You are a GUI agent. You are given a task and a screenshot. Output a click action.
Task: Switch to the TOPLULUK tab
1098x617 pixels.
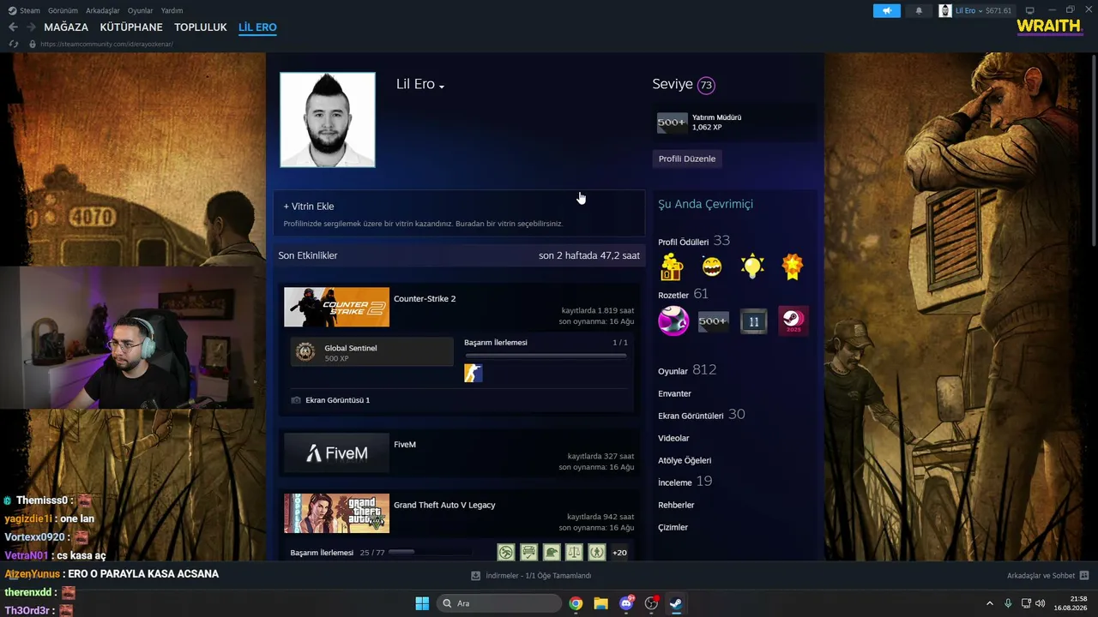[201, 27]
